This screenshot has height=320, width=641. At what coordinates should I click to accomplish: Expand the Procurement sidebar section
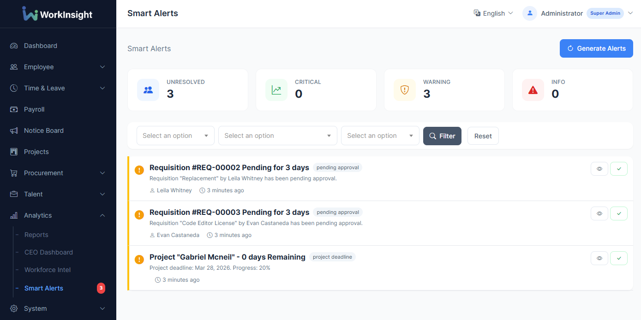[44, 173]
